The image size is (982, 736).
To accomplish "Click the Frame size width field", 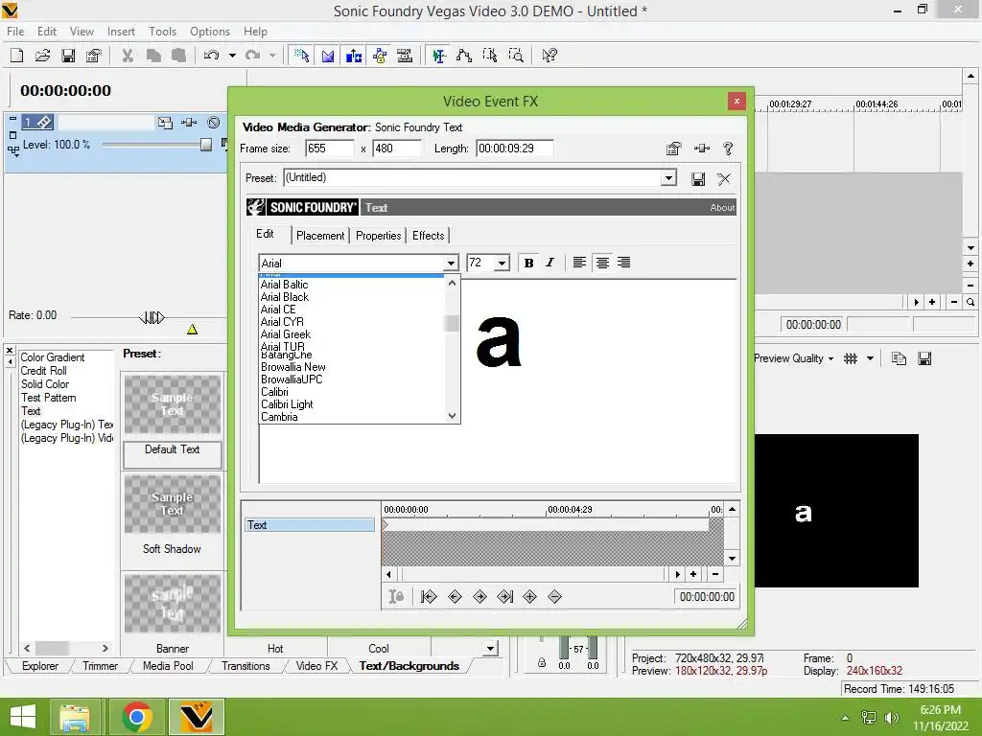I will click(x=330, y=149).
